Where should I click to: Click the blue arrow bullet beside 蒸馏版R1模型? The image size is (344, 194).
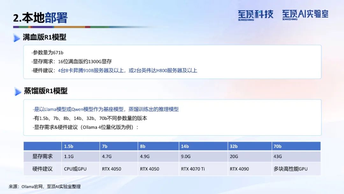18,91
